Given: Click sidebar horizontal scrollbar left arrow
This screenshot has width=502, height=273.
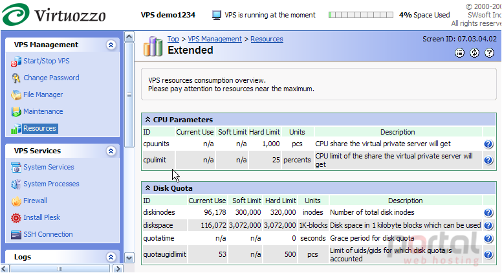Looking at the screenshot, I should pyautogui.click(x=5, y=268).
